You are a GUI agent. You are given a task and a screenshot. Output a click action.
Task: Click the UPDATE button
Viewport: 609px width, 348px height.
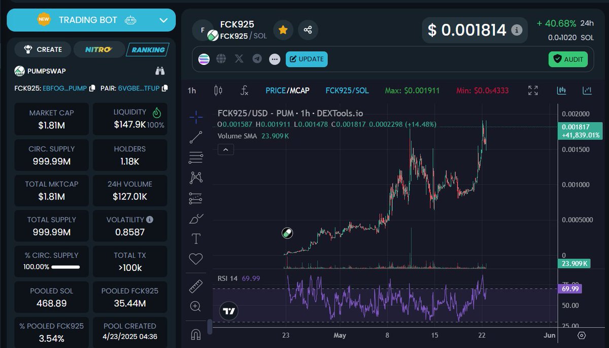pos(307,59)
